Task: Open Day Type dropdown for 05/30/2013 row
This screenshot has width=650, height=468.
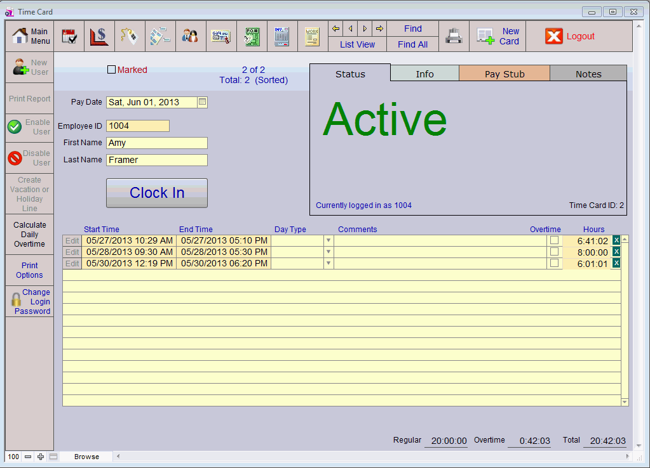Action: [328, 264]
